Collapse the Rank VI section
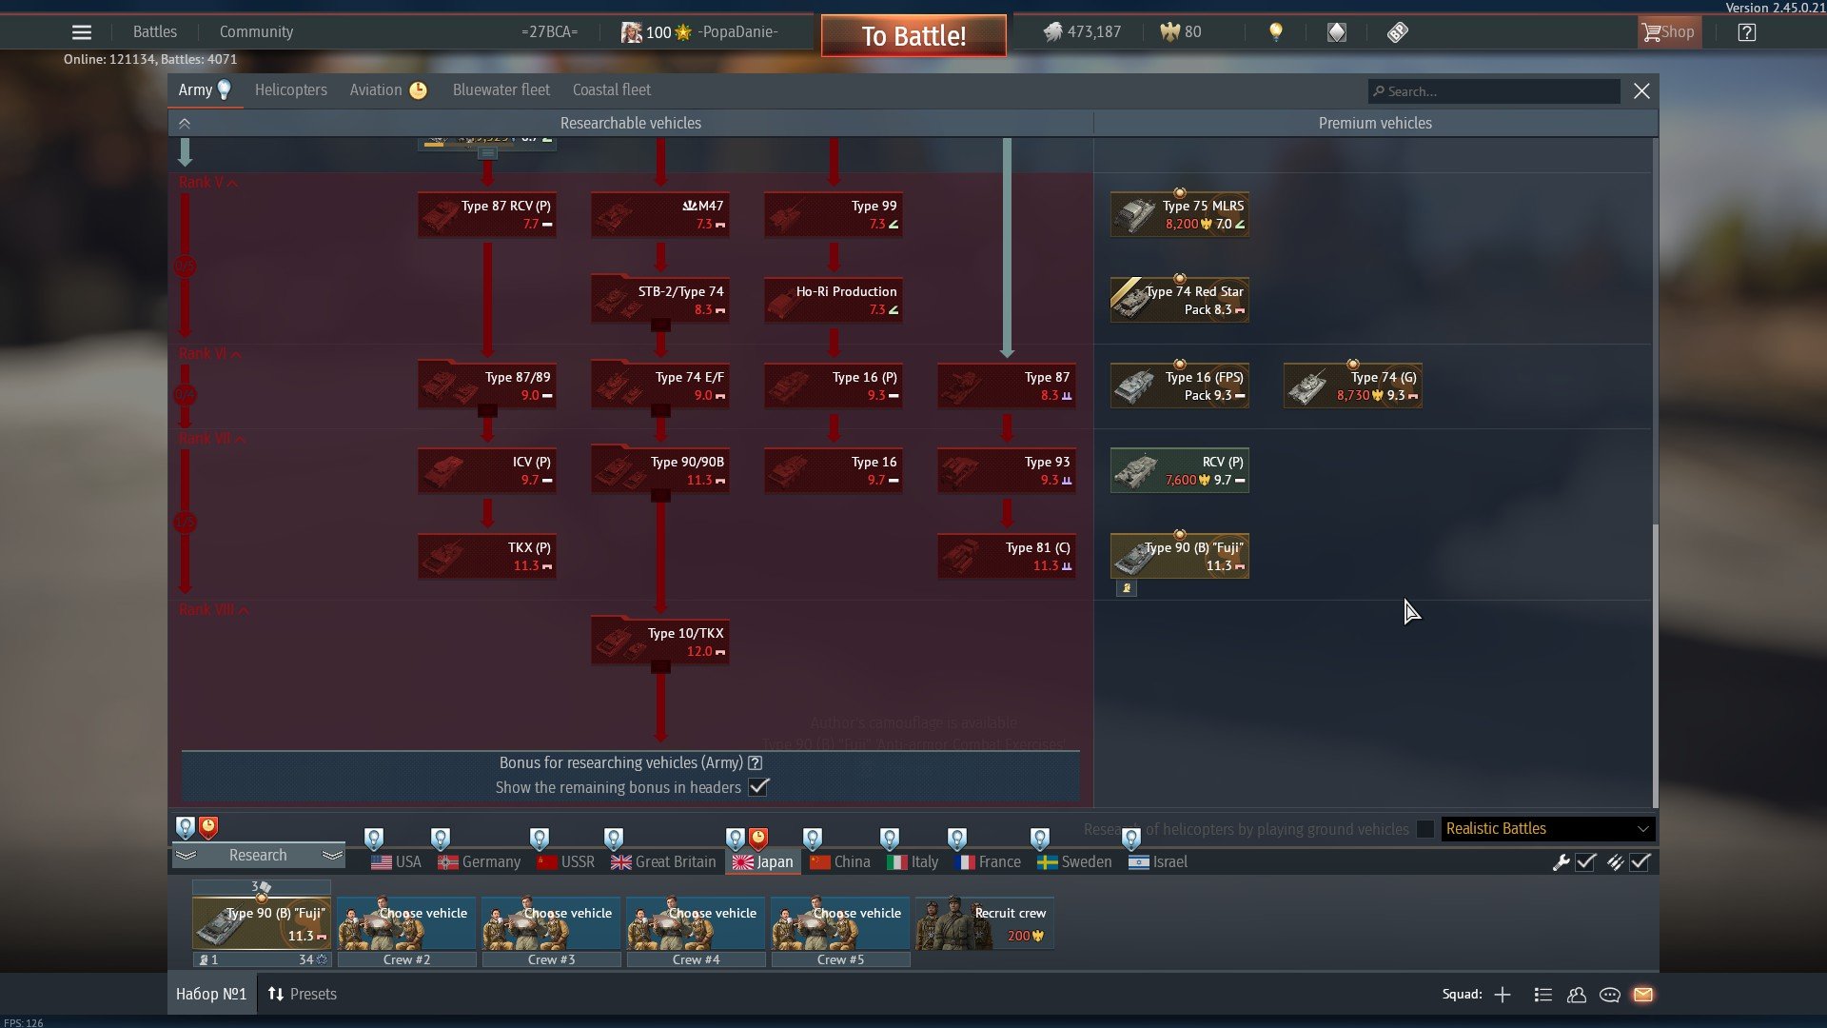The height and width of the screenshot is (1028, 1827). point(210,354)
